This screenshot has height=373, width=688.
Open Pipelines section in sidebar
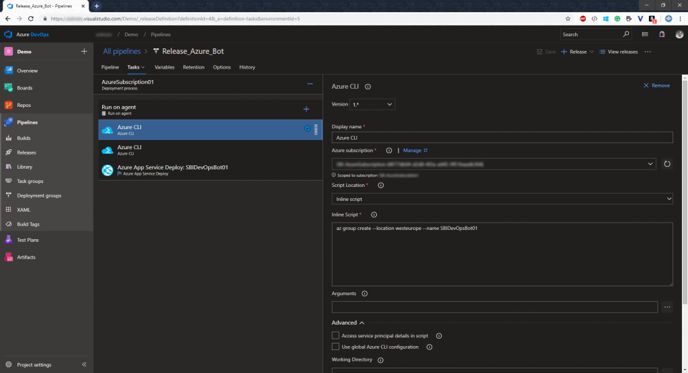pyautogui.click(x=27, y=122)
